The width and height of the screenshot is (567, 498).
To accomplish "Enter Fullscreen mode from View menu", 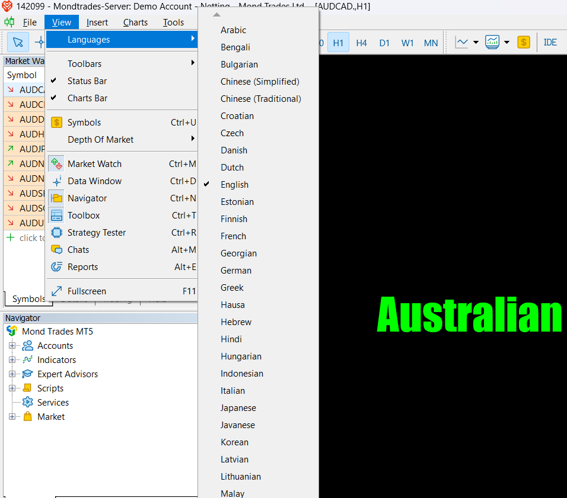I will tap(87, 291).
